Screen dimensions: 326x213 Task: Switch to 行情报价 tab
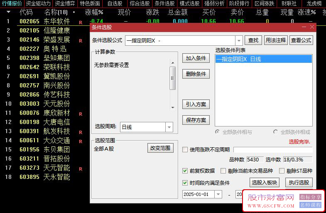pyautogui.click(x=12, y=4)
